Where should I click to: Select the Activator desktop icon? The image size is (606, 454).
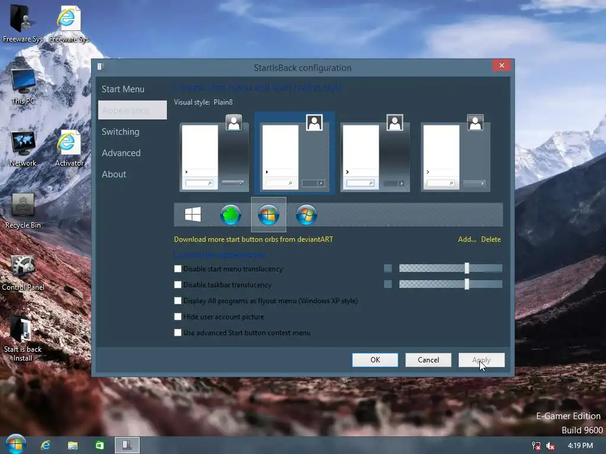69,148
